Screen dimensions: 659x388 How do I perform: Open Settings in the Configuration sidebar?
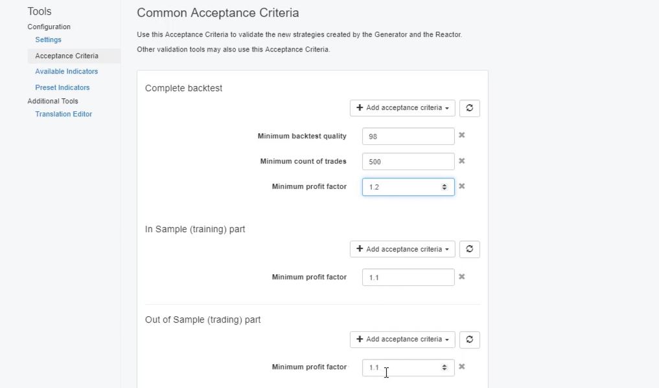(x=49, y=40)
